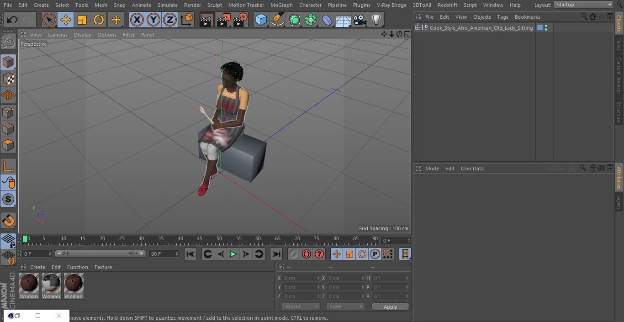Viewport: 624px width, 322px height.
Task: Activate the Move tool
Action: (65, 20)
